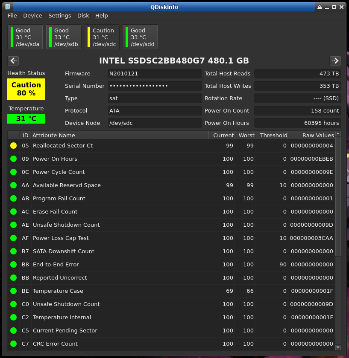Image resolution: width=349 pixels, height=358 pixels.
Task: Click the Current column header
Action: pyautogui.click(x=222, y=135)
